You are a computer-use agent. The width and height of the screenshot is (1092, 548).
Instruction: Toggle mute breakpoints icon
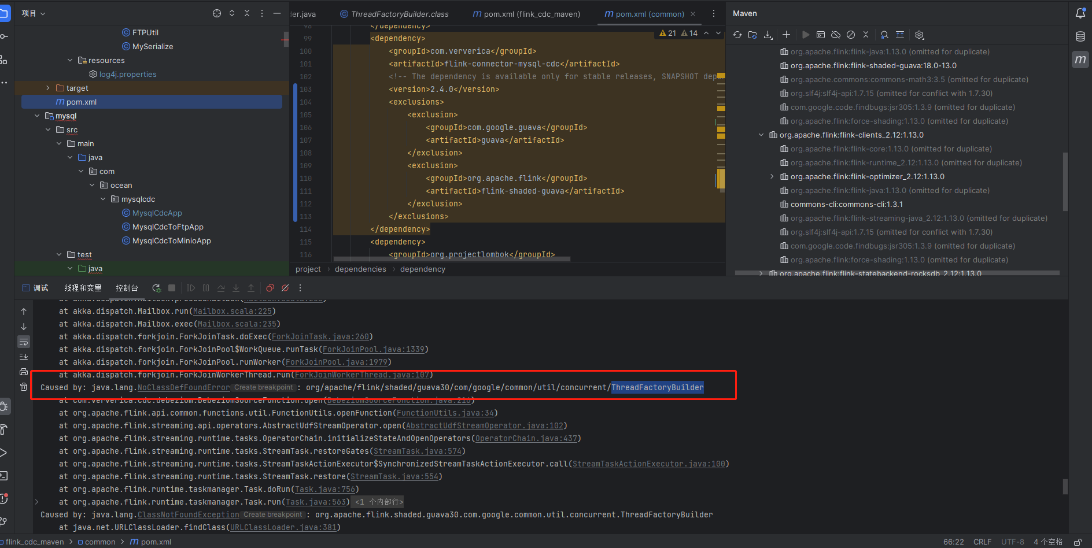[285, 288]
